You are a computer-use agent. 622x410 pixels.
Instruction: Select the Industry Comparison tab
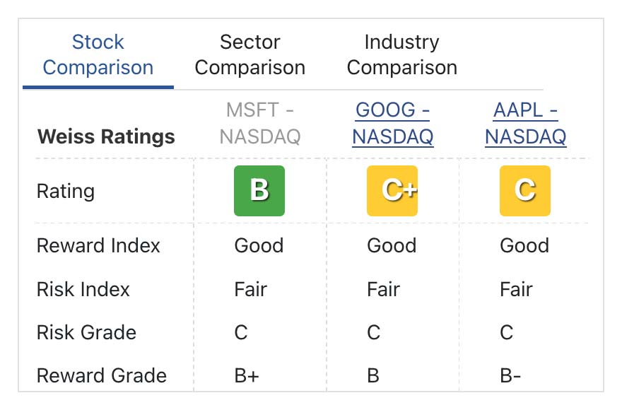[x=401, y=55]
